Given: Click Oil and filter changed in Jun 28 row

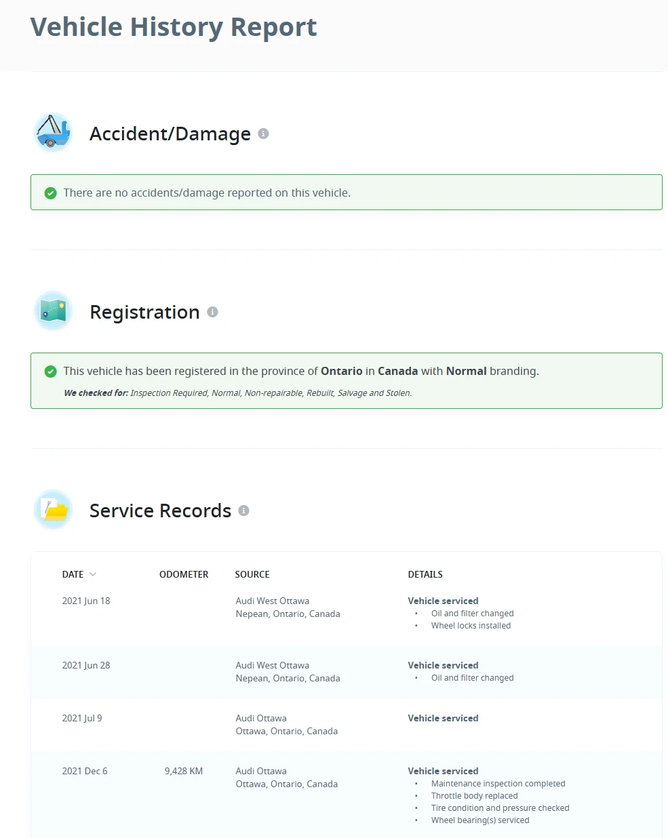Looking at the screenshot, I should click(473, 678).
